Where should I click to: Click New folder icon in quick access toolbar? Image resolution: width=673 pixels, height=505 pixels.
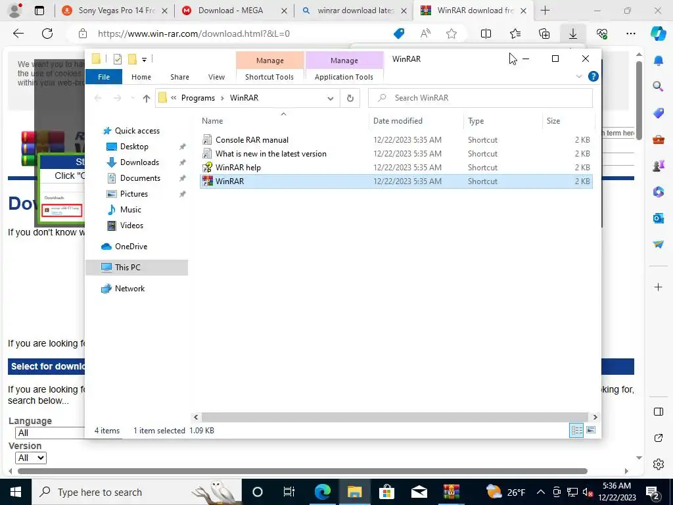pos(133,59)
